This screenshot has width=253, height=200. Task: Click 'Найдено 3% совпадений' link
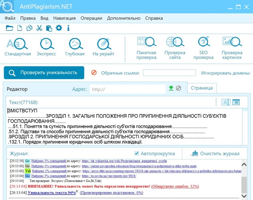[x=49, y=176]
